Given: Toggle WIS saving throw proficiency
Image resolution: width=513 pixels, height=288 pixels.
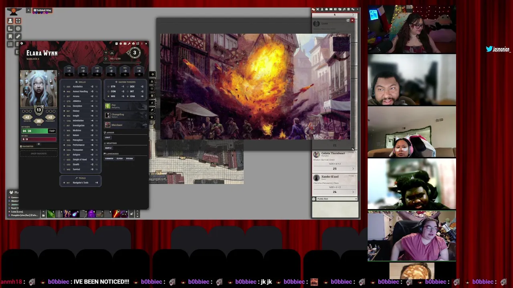Looking at the screenshot, I should (108, 96).
